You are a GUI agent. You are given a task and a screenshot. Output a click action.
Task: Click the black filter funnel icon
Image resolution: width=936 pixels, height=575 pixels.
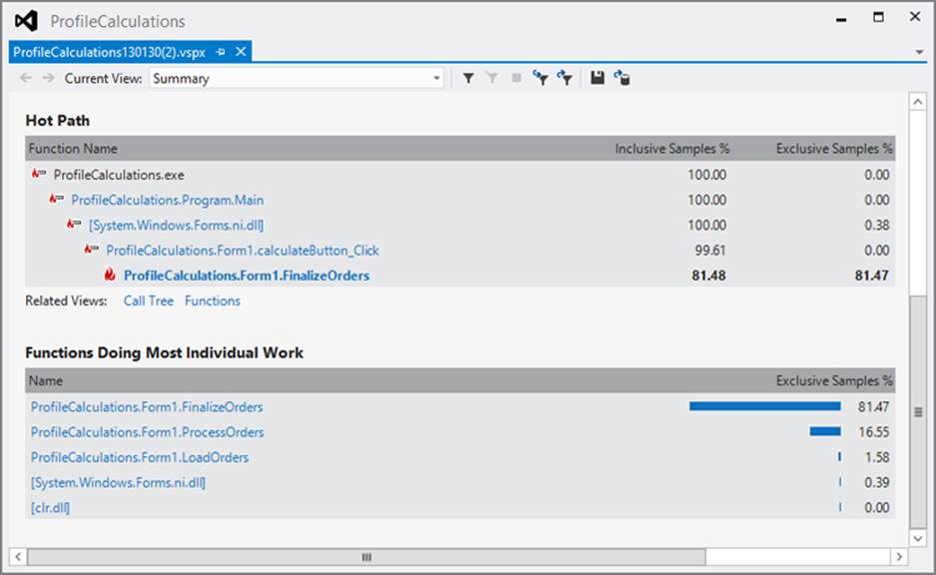click(x=468, y=78)
